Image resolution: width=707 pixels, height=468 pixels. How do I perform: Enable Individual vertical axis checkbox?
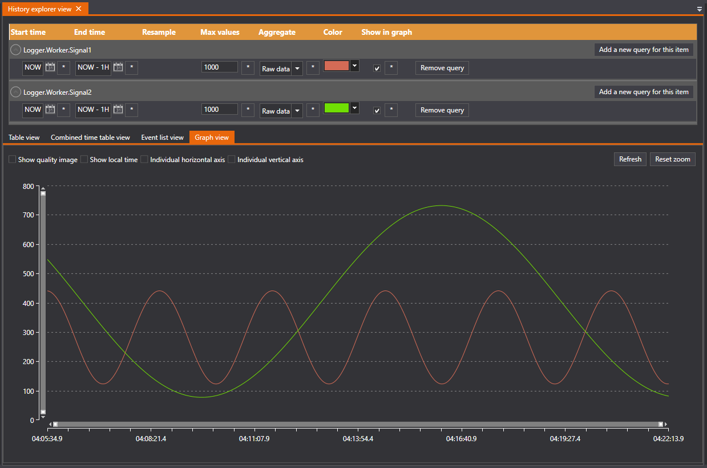pyautogui.click(x=232, y=160)
